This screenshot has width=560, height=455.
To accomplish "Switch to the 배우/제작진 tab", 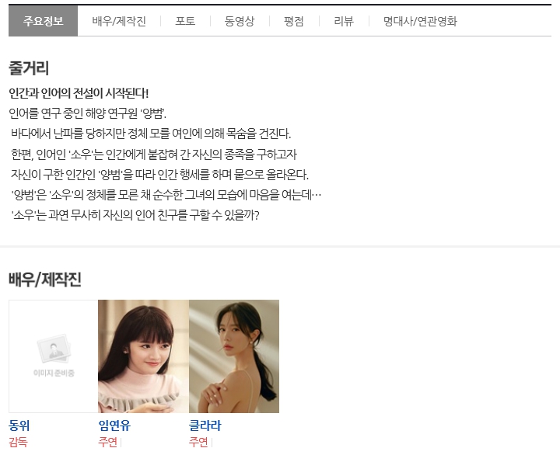I will click(119, 21).
